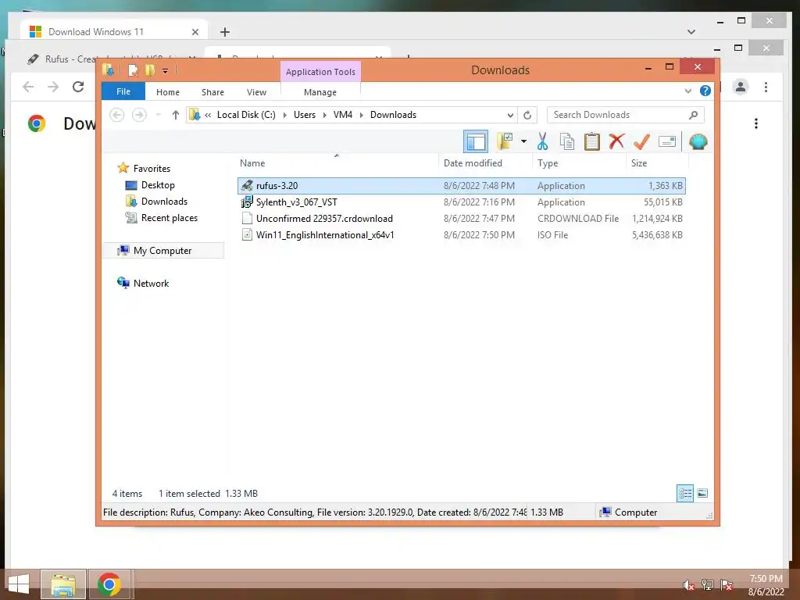Select My Computer in navigation pane
Image resolution: width=800 pixels, height=600 pixels.
162,251
